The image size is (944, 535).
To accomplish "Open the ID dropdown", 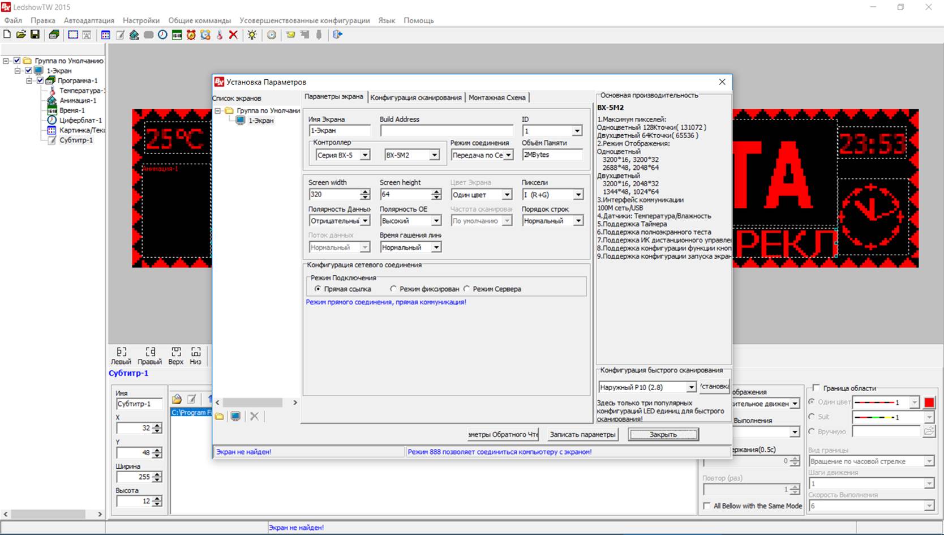I will 577,131.
